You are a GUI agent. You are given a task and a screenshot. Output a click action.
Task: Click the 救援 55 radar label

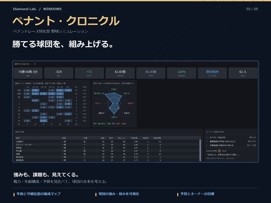pos(101,113)
